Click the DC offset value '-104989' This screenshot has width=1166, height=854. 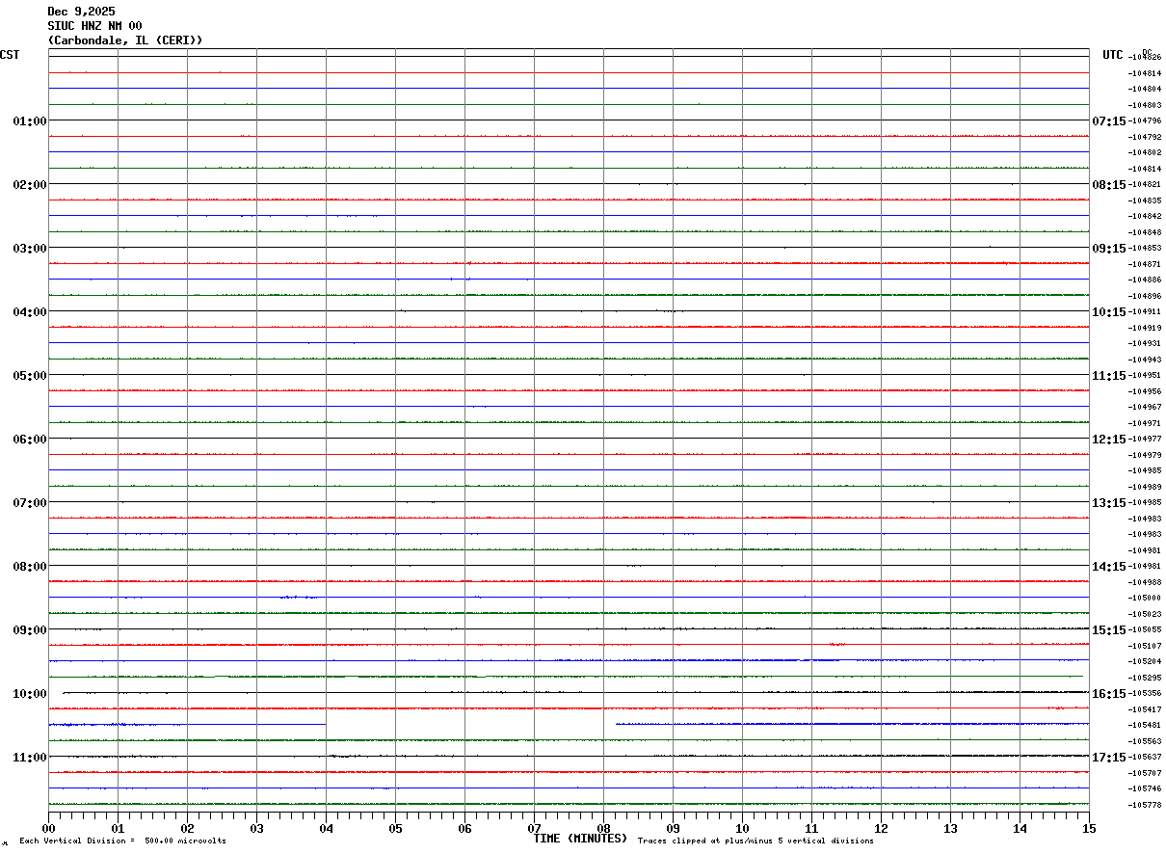pos(1144,487)
